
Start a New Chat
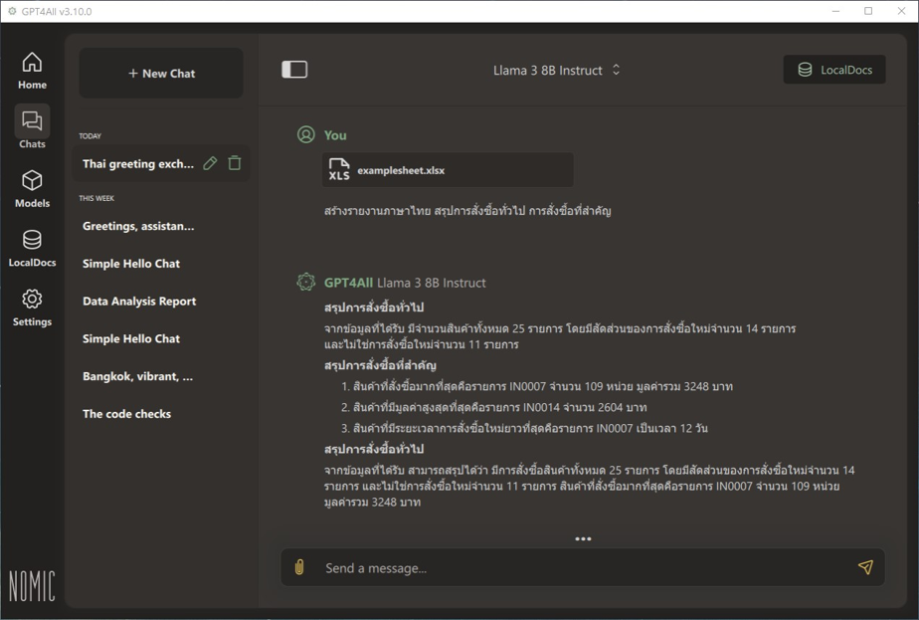[x=161, y=74]
